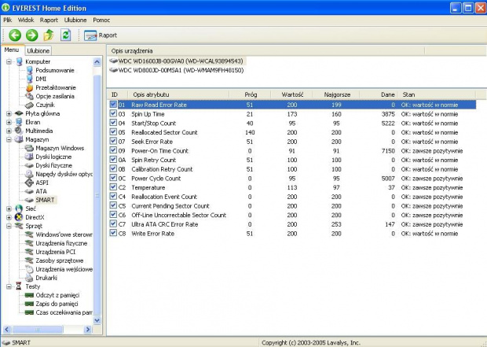Select the Magazyn storage item
This screenshot has width=487, height=347.
[37, 139]
